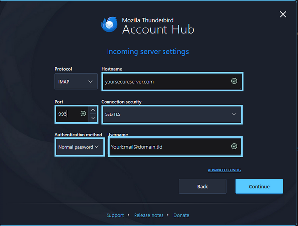This screenshot has height=226, width=298.
Task: Increase port number with up arrow
Action: [x=93, y=110]
